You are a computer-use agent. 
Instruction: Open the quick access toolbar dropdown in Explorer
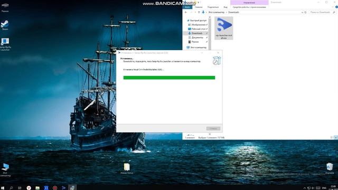(x=199, y=2)
